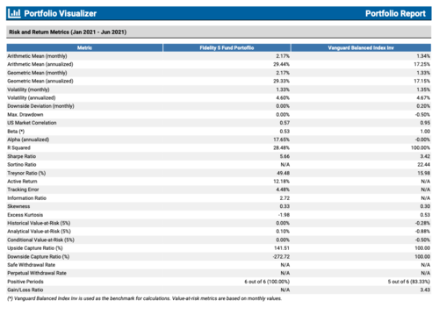Viewport: 439px width, 322px height.
Task: Select the Beta (*) row label
Action: pos(16,132)
